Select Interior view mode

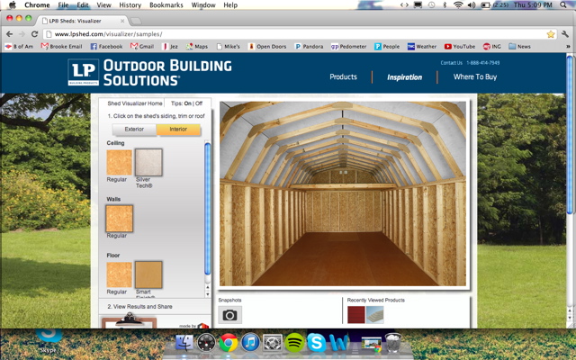tap(178, 129)
